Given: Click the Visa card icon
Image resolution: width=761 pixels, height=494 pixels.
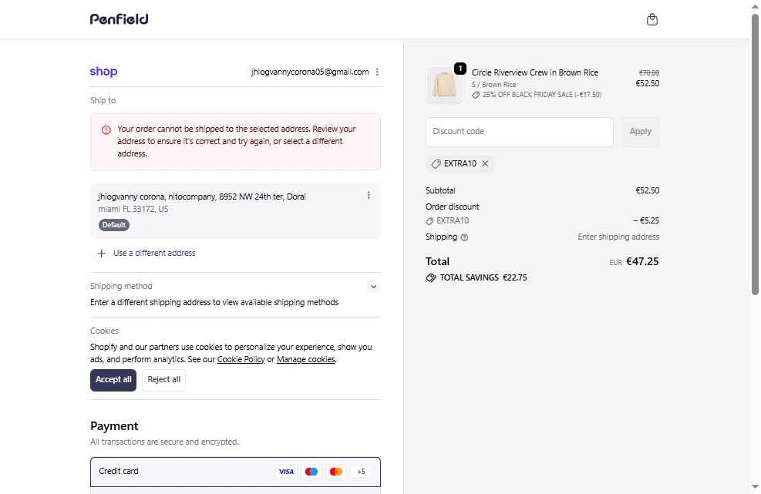Looking at the screenshot, I should [x=286, y=471].
